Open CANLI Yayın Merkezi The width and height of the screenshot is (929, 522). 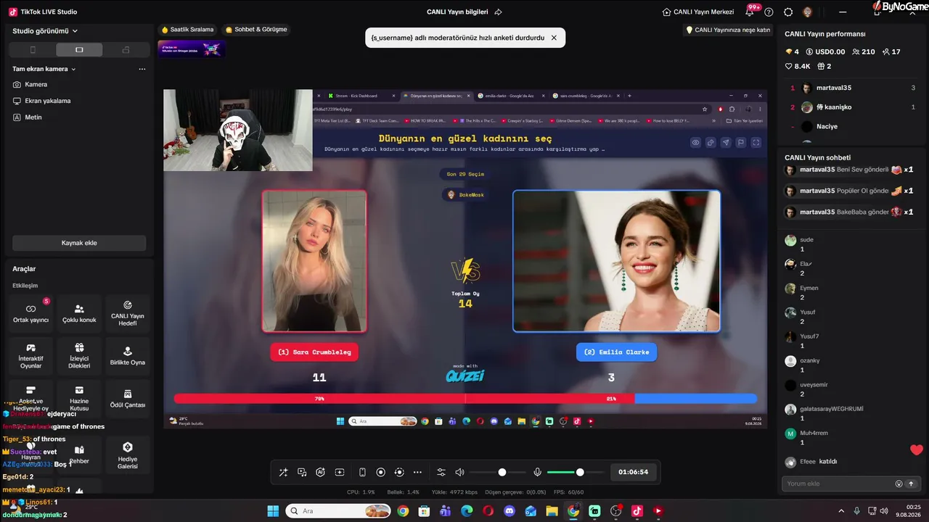coord(698,12)
